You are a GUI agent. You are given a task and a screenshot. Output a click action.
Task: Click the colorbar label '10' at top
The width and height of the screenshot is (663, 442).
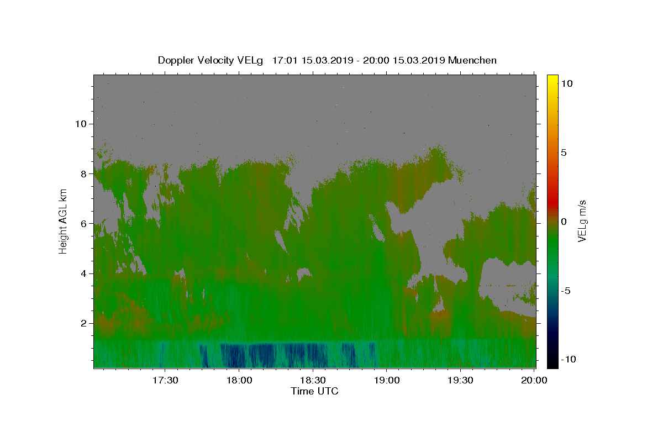click(x=566, y=83)
